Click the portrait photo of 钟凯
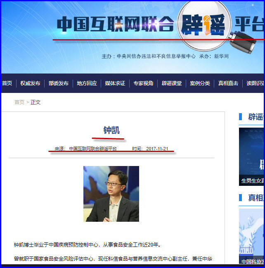The height and width of the screenshot is (268, 265). 111,194
